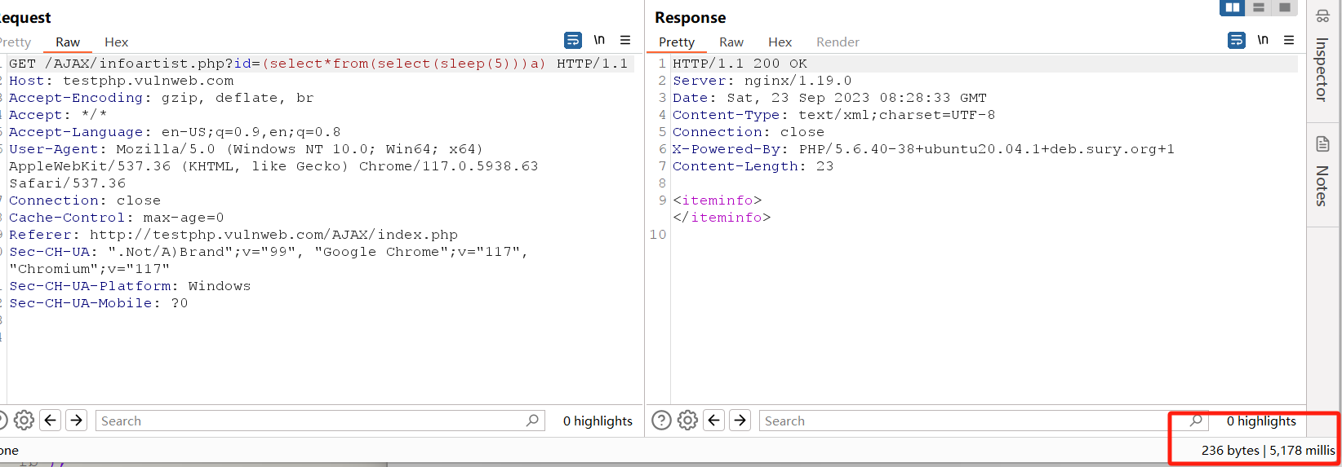Select top-bottom split layout icon
Image resolution: width=1342 pixels, height=467 pixels.
tap(1259, 7)
